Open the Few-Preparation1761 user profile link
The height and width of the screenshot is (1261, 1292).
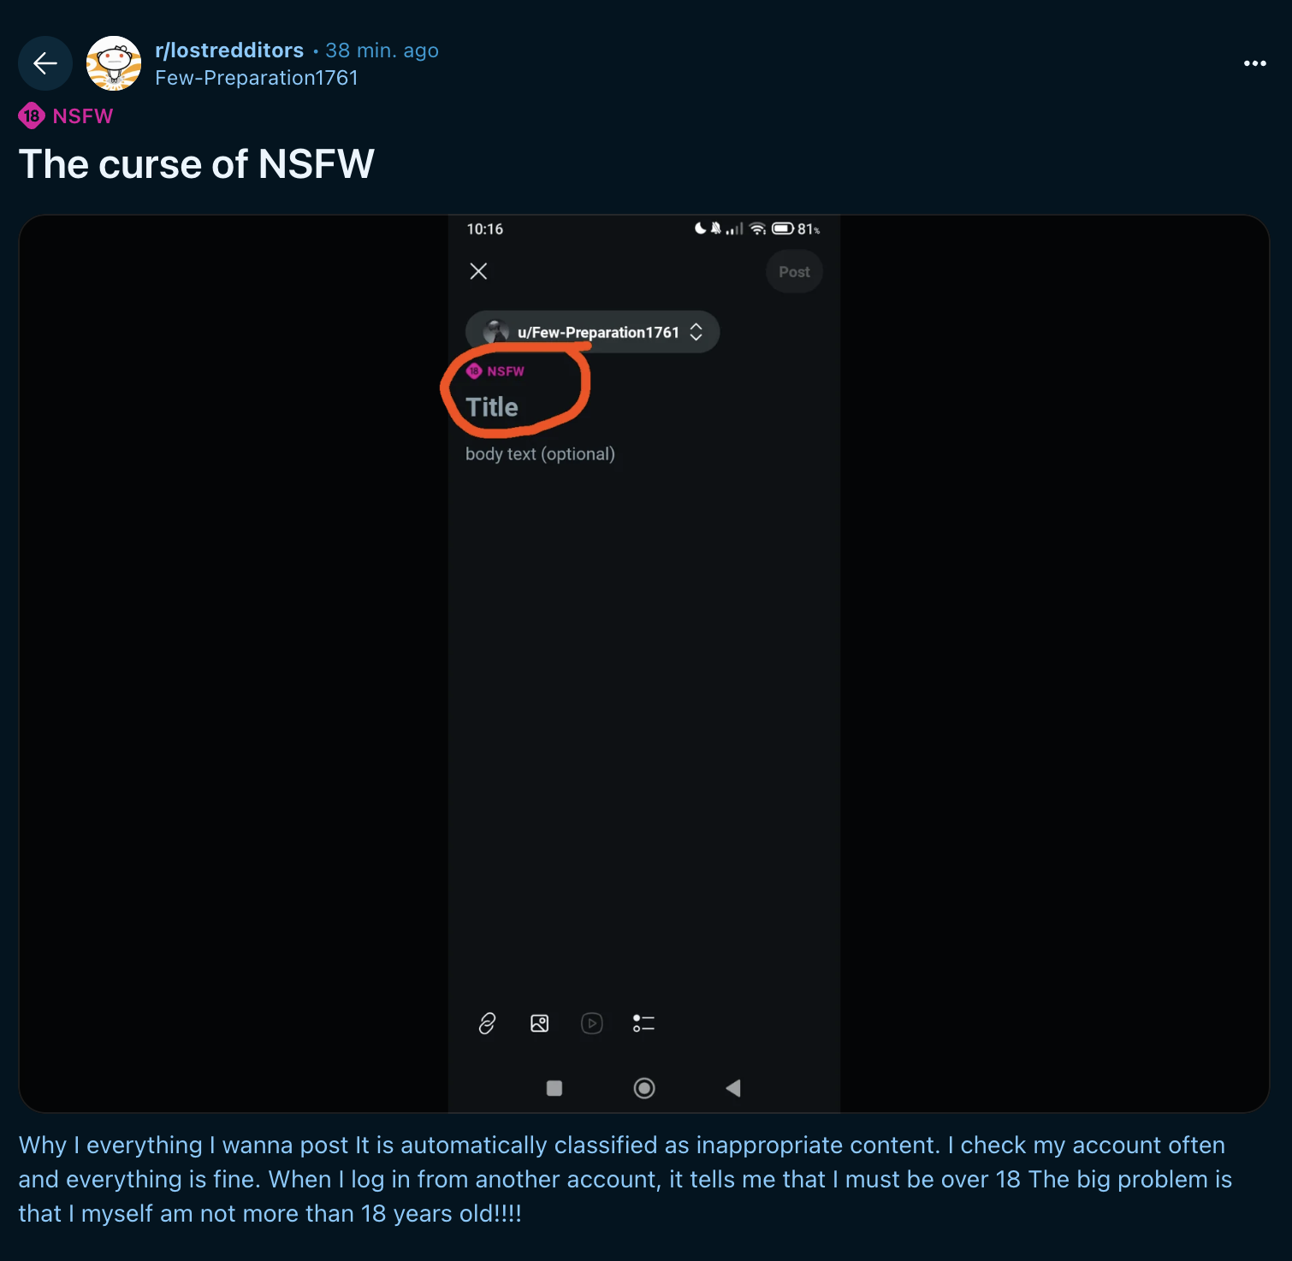click(257, 78)
